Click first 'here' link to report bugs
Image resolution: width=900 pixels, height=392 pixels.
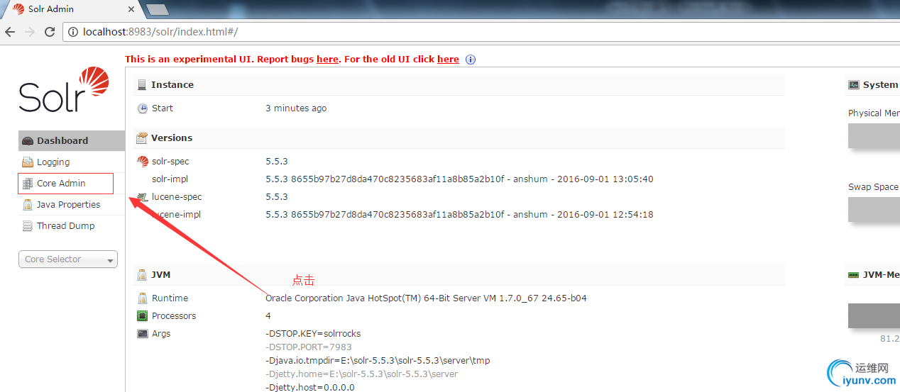point(327,59)
